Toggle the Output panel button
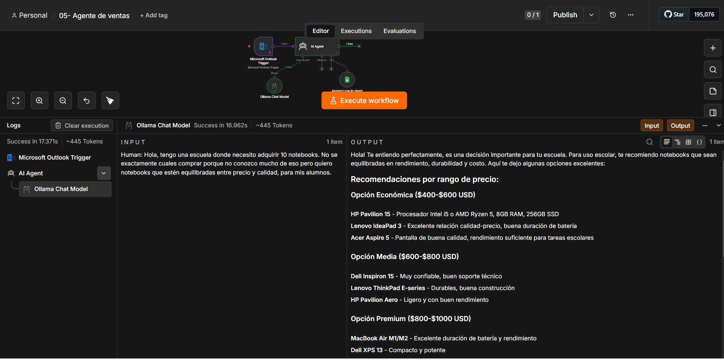724x360 pixels. pyautogui.click(x=680, y=125)
